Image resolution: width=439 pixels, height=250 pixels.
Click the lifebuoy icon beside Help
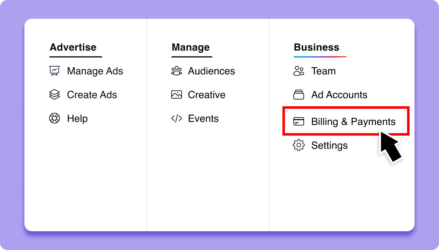click(54, 118)
